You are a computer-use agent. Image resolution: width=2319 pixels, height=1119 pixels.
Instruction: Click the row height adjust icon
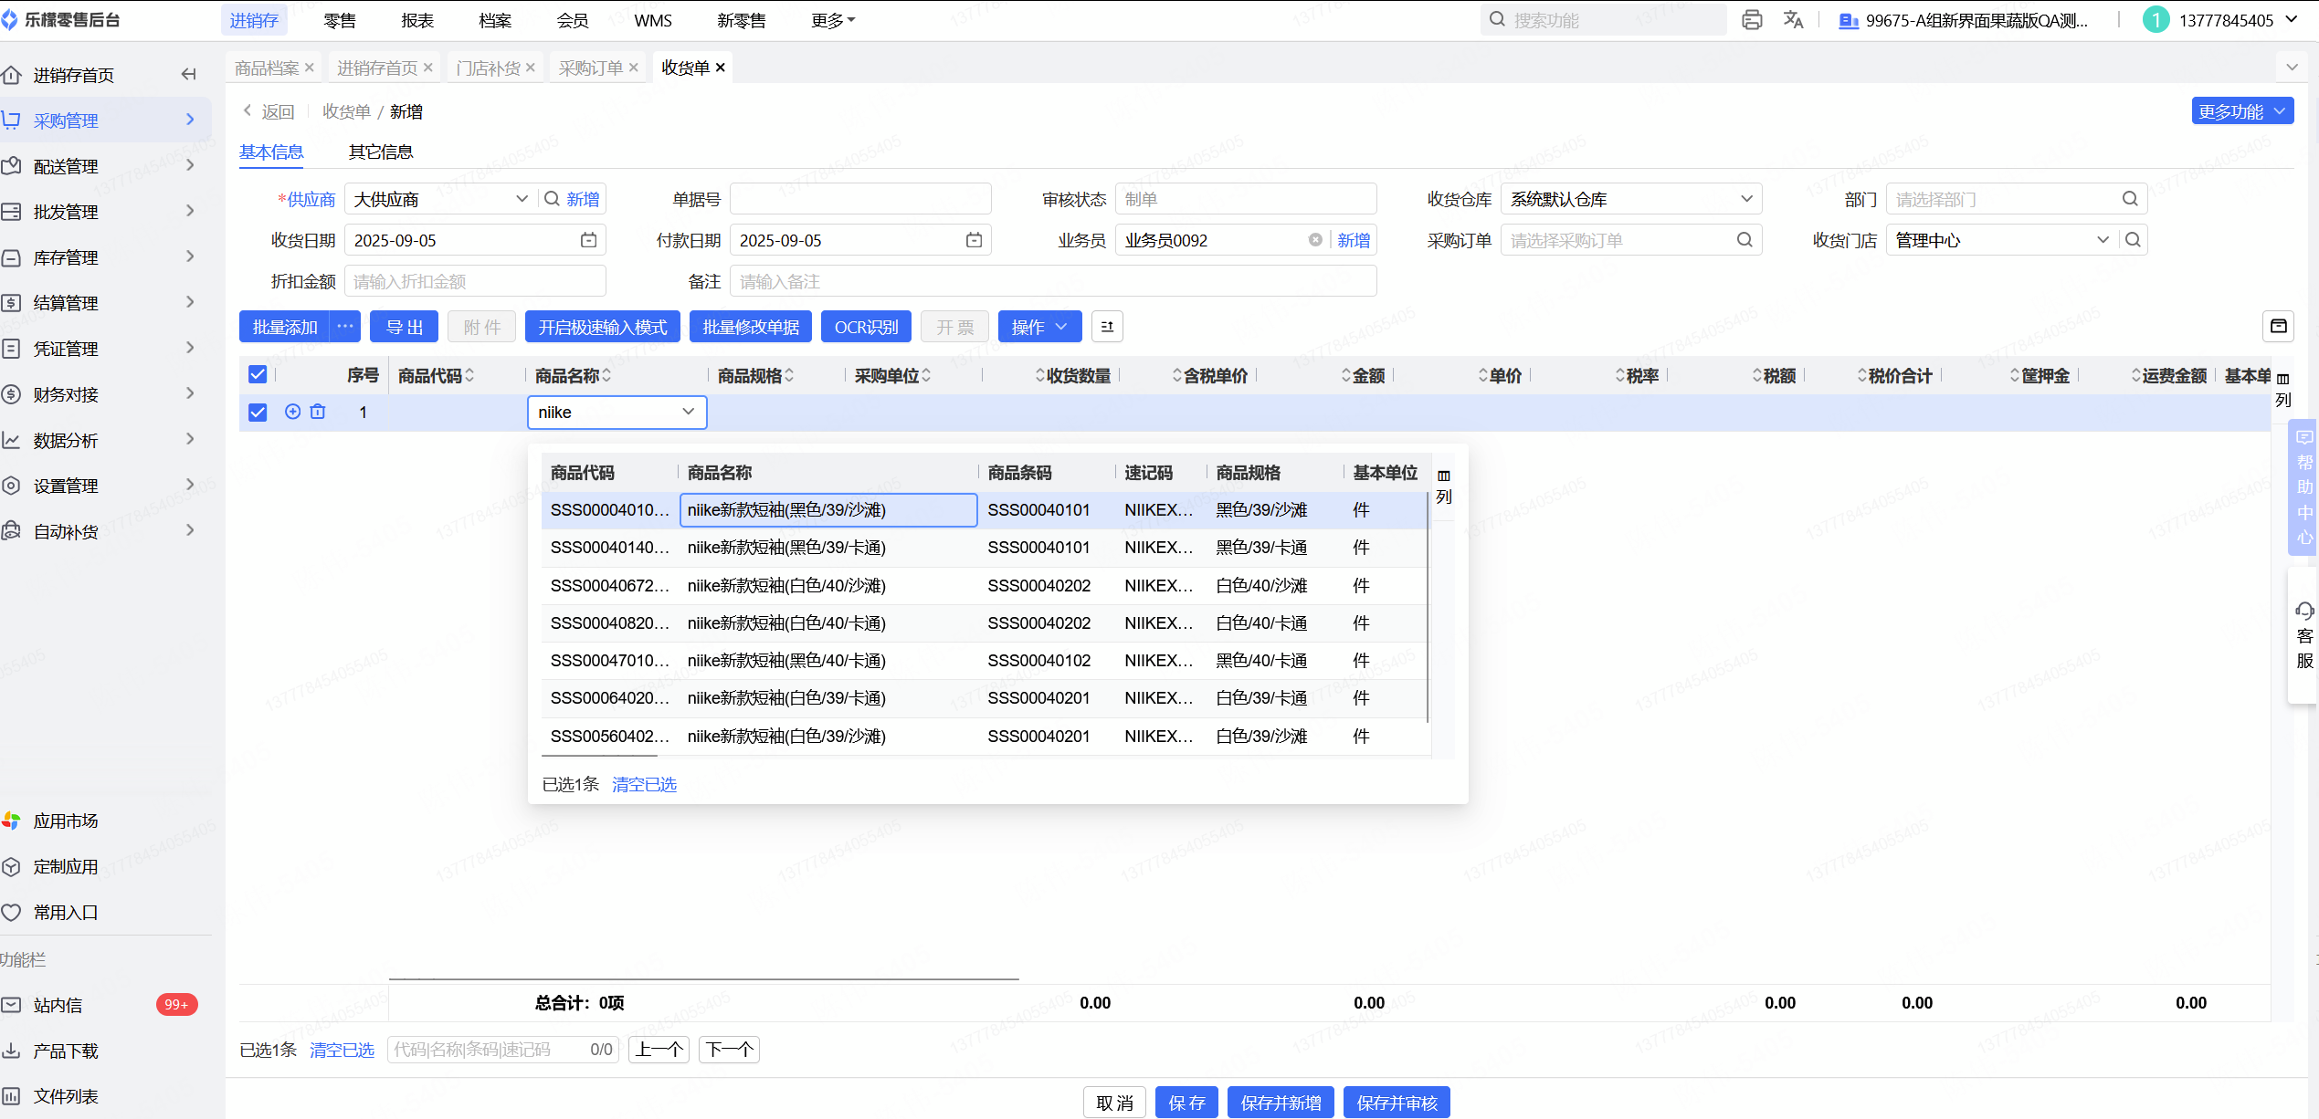coord(1107,327)
